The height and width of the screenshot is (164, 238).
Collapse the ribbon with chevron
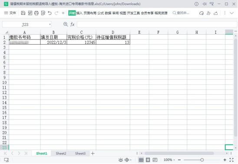[231, 13]
